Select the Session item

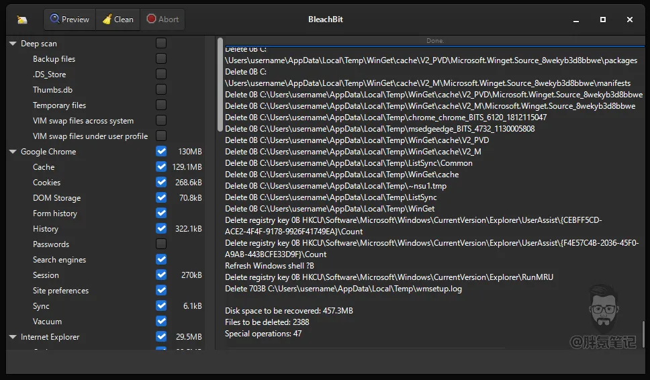tap(46, 275)
